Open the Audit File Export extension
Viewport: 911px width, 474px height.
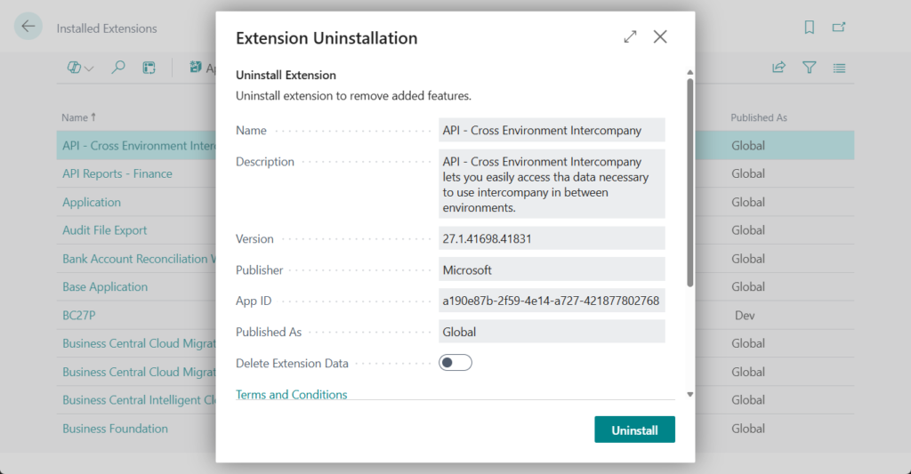point(104,230)
